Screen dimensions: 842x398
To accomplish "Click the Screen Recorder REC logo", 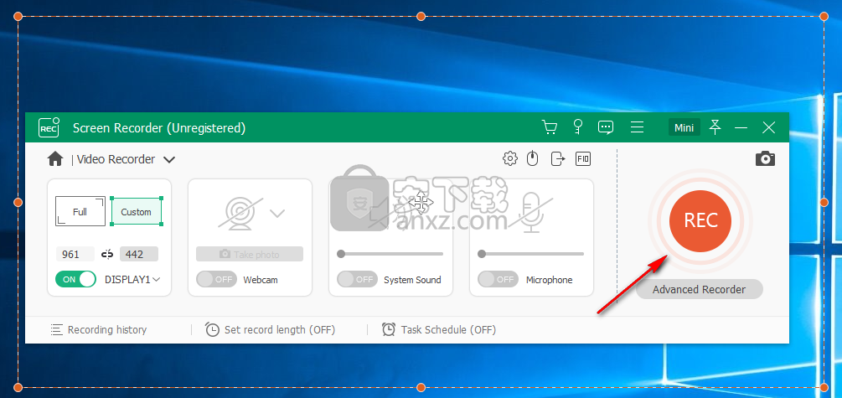I will point(49,128).
